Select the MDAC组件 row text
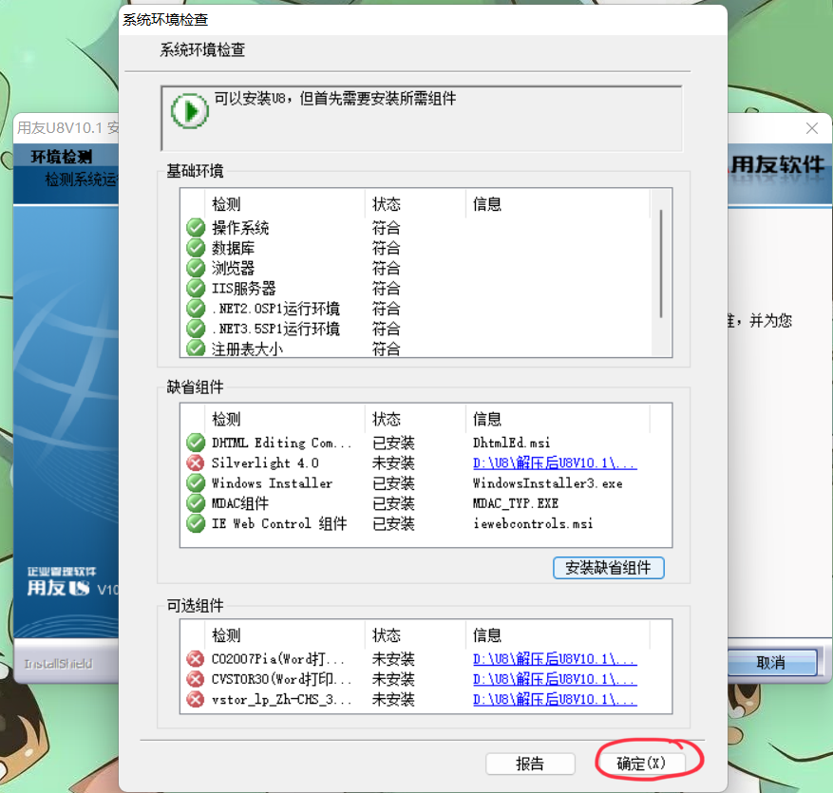 pos(240,503)
